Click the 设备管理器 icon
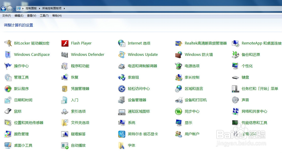 [122, 100]
